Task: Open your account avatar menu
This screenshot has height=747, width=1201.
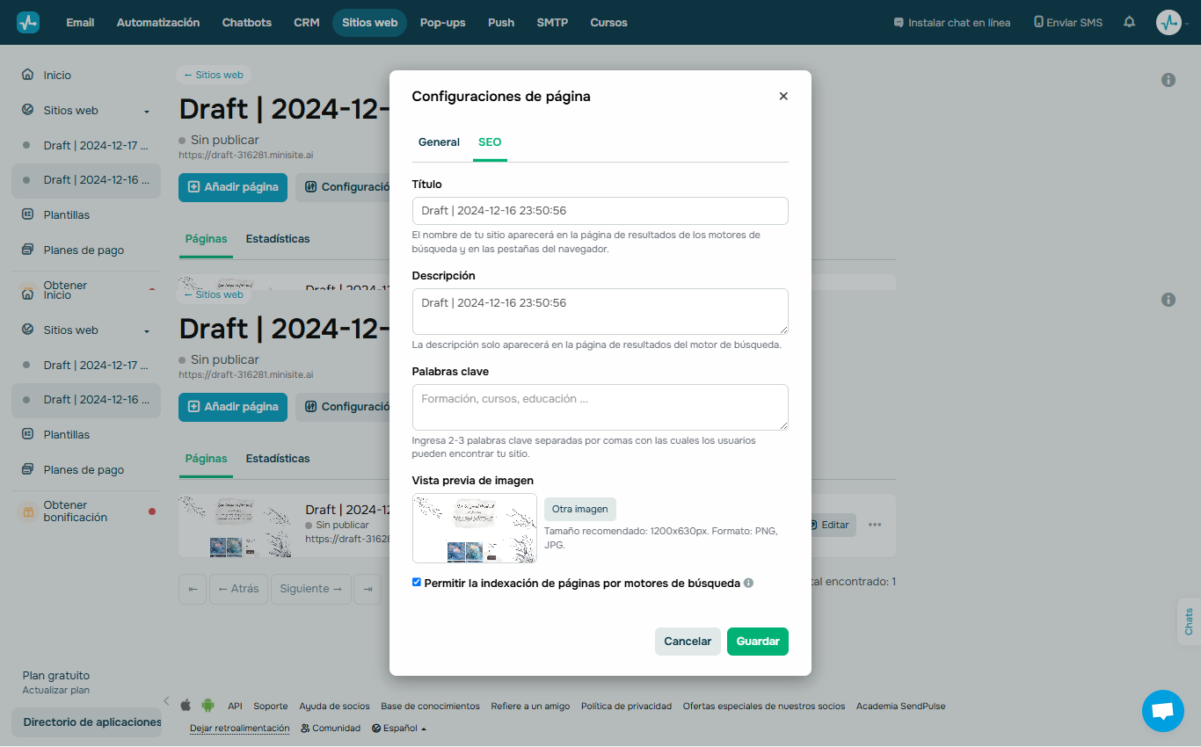Action: [x=1170, y=22]
